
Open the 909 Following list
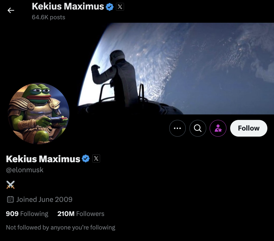point(27,214)
